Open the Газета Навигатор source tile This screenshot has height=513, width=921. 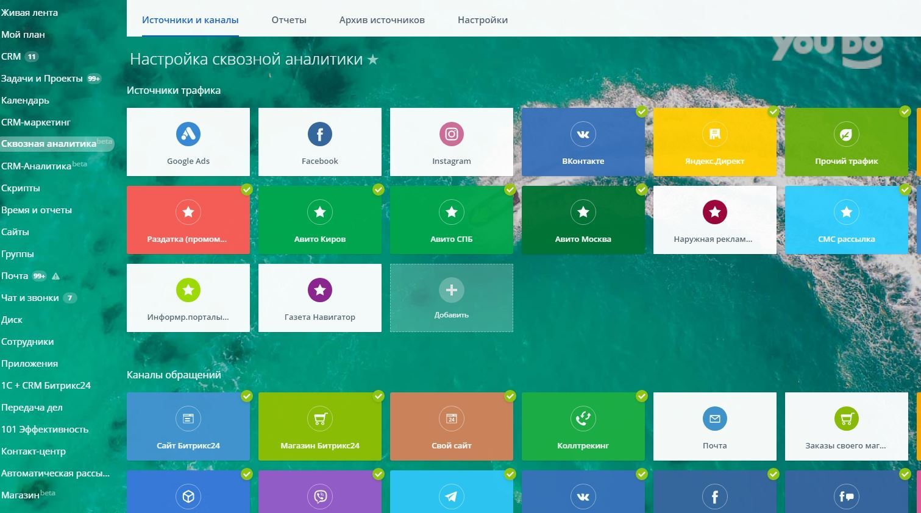tap(320, 298)
